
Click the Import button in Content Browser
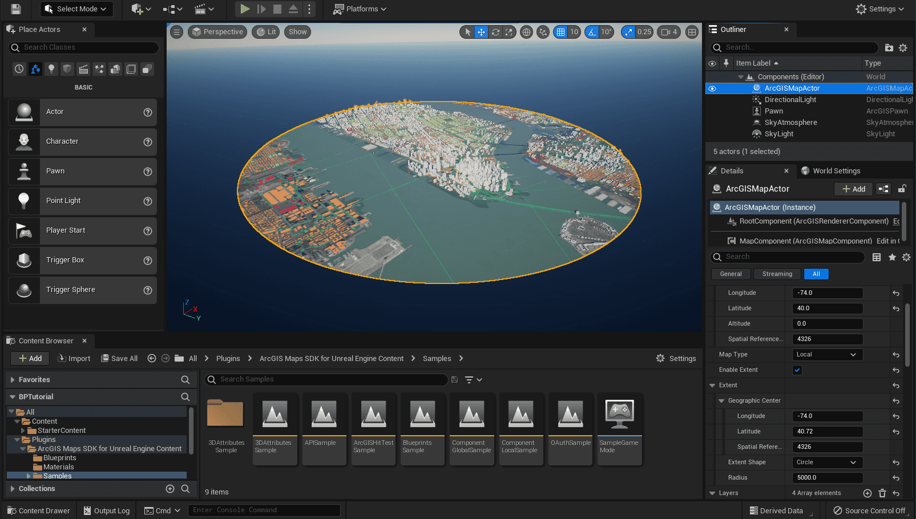pyautogui.click(x=74, y=358)
